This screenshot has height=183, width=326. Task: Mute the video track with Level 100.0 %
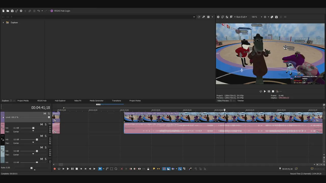45,114
